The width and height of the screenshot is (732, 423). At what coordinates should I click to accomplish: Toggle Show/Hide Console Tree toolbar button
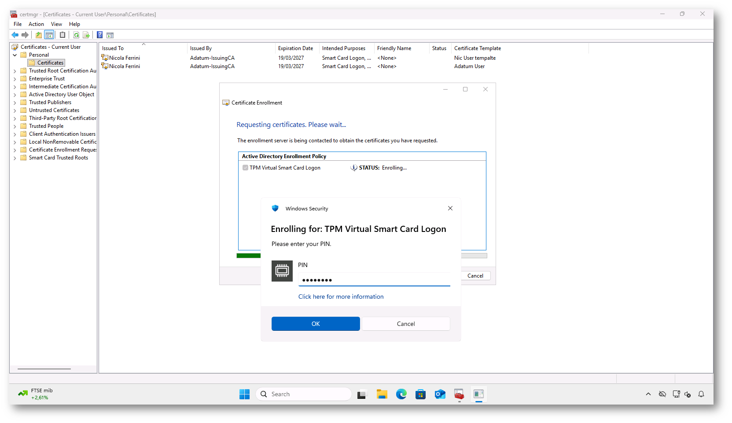point(49,35)
